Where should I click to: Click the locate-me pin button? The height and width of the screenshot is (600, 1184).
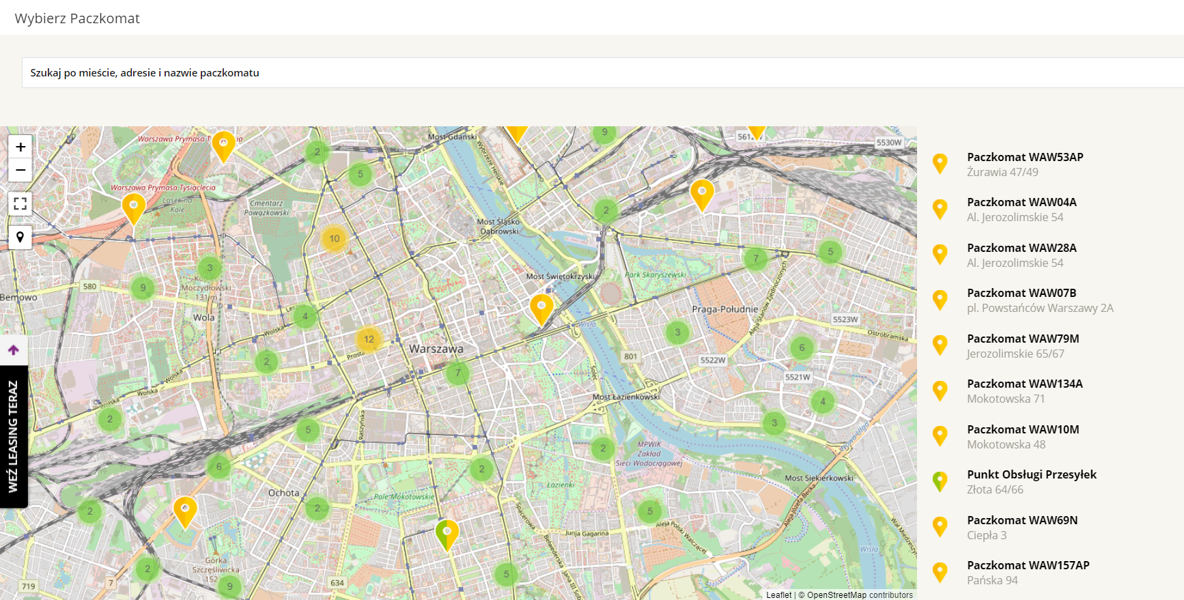(20, 237)
